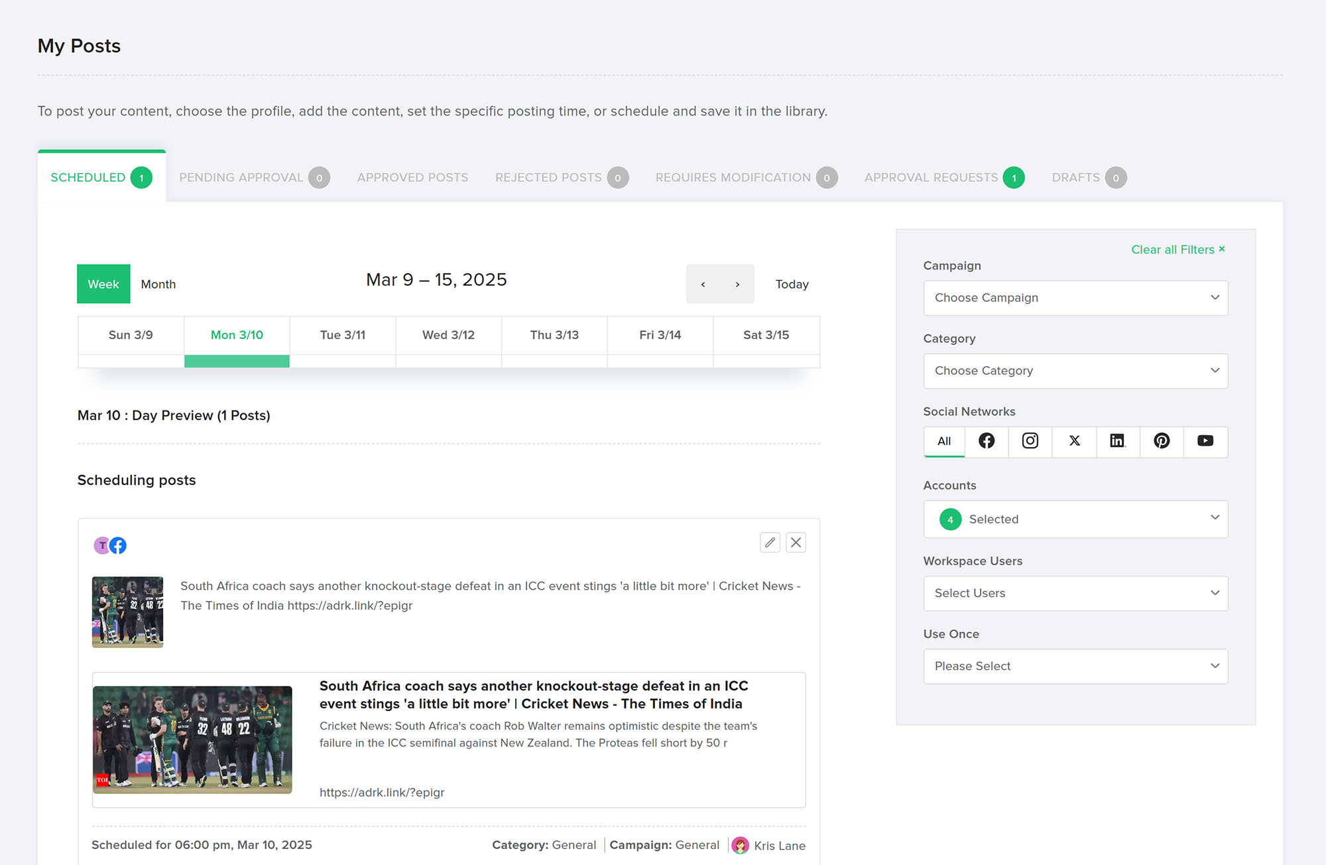Filter posts by X network
Image resolution: width=1326 pixels, height=865 pixels.
pos(1074,441)
